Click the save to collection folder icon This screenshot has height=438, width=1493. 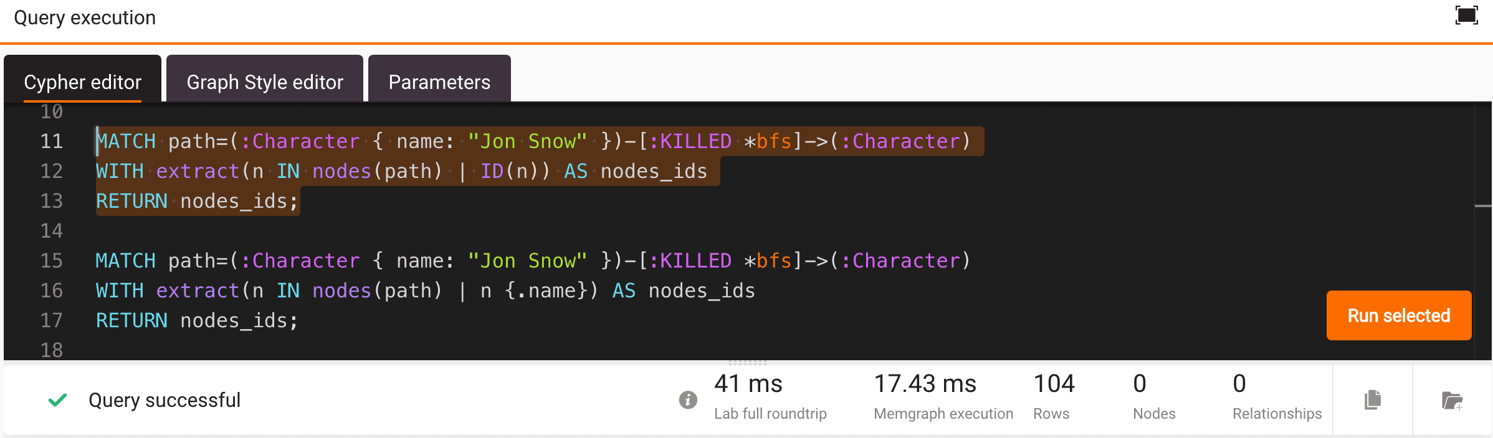[1452, 401]
